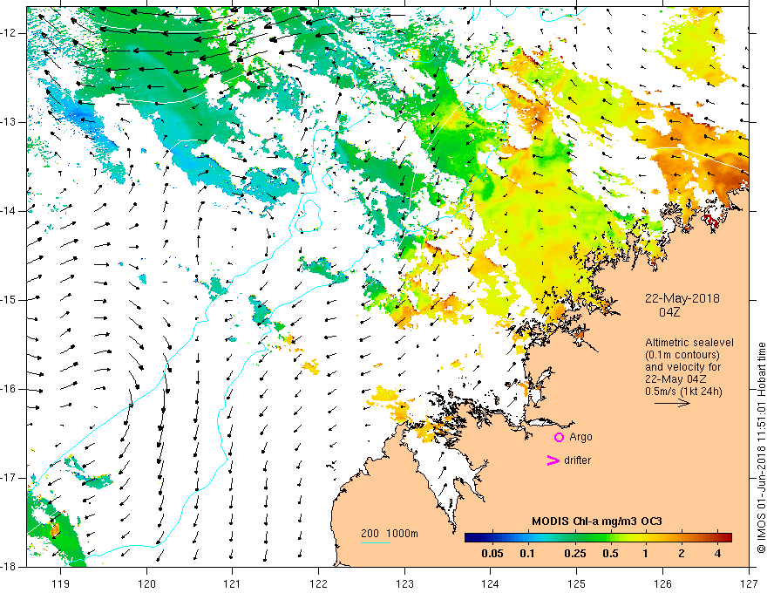767x593 pixels.
Task: Click the latitude axis label "-14"
Action: (x=10, y=211)
